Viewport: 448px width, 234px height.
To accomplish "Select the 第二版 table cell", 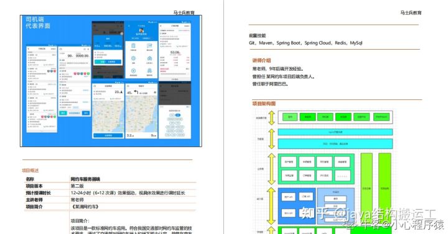I will click(77, 186).
